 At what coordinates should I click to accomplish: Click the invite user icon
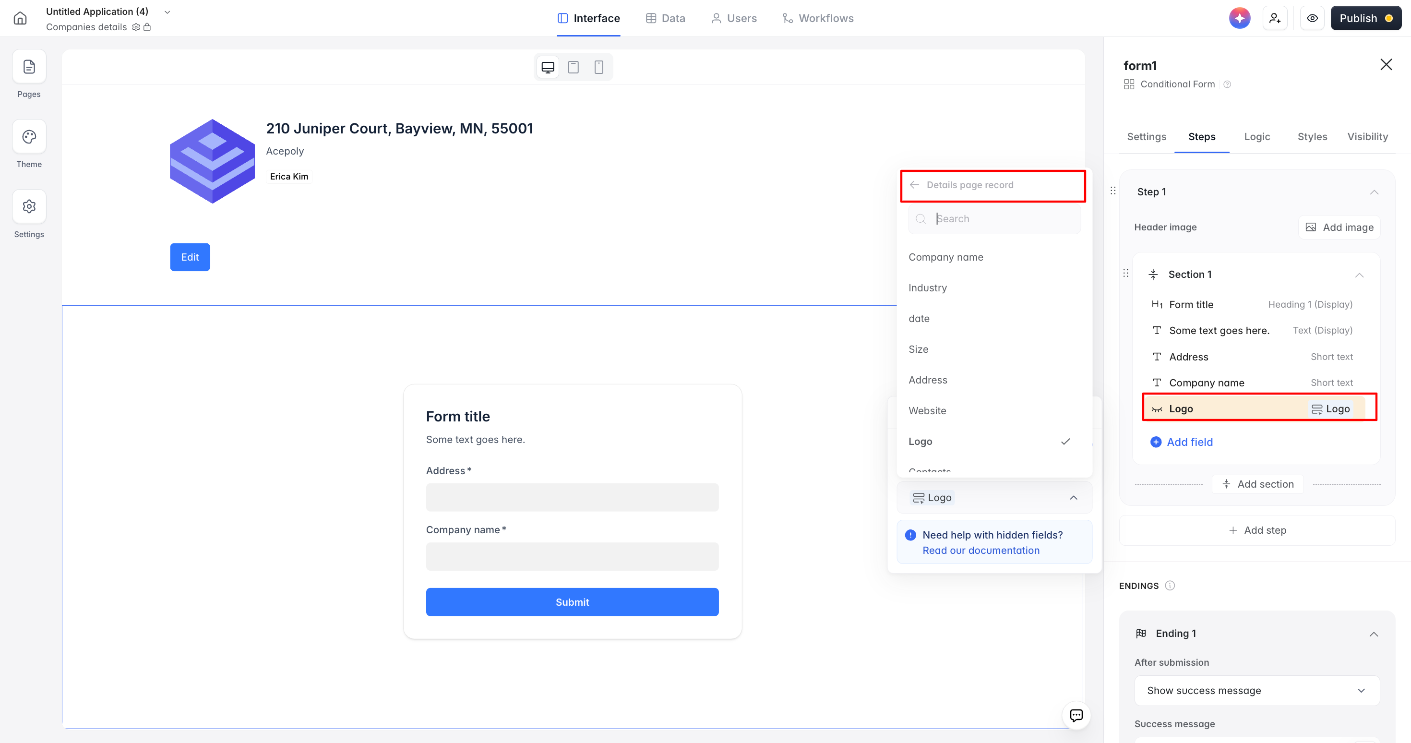[x=1275, y=18]
